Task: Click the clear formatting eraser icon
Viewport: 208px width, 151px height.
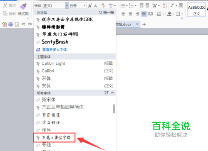Action: [103, 5]
